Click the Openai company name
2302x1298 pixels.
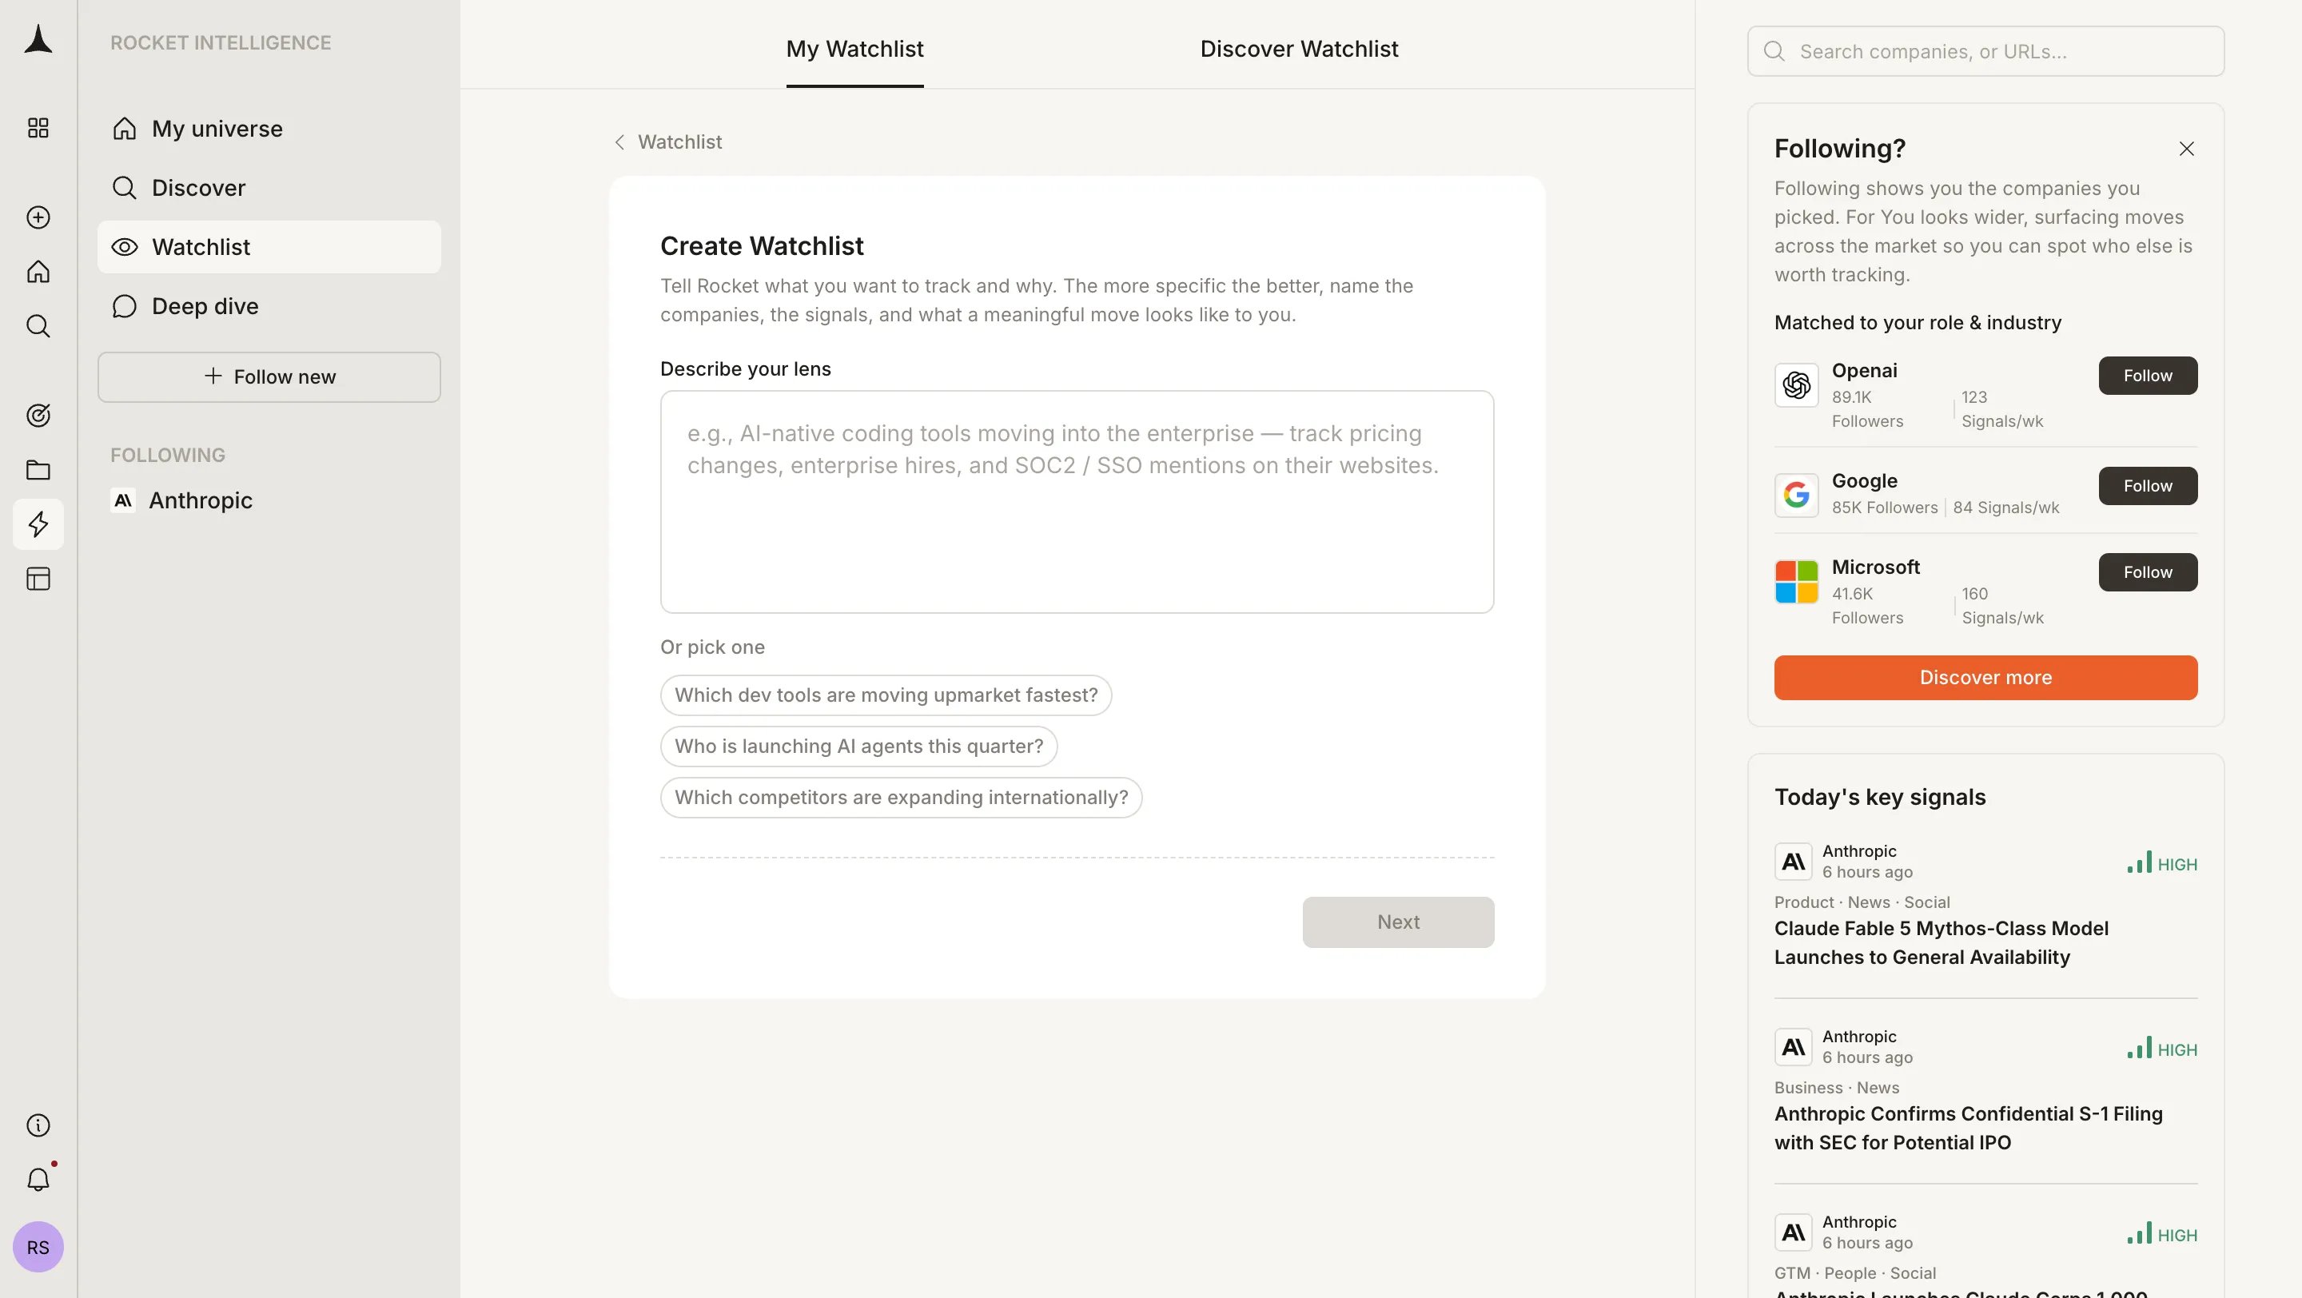(x=1864, y=371)
